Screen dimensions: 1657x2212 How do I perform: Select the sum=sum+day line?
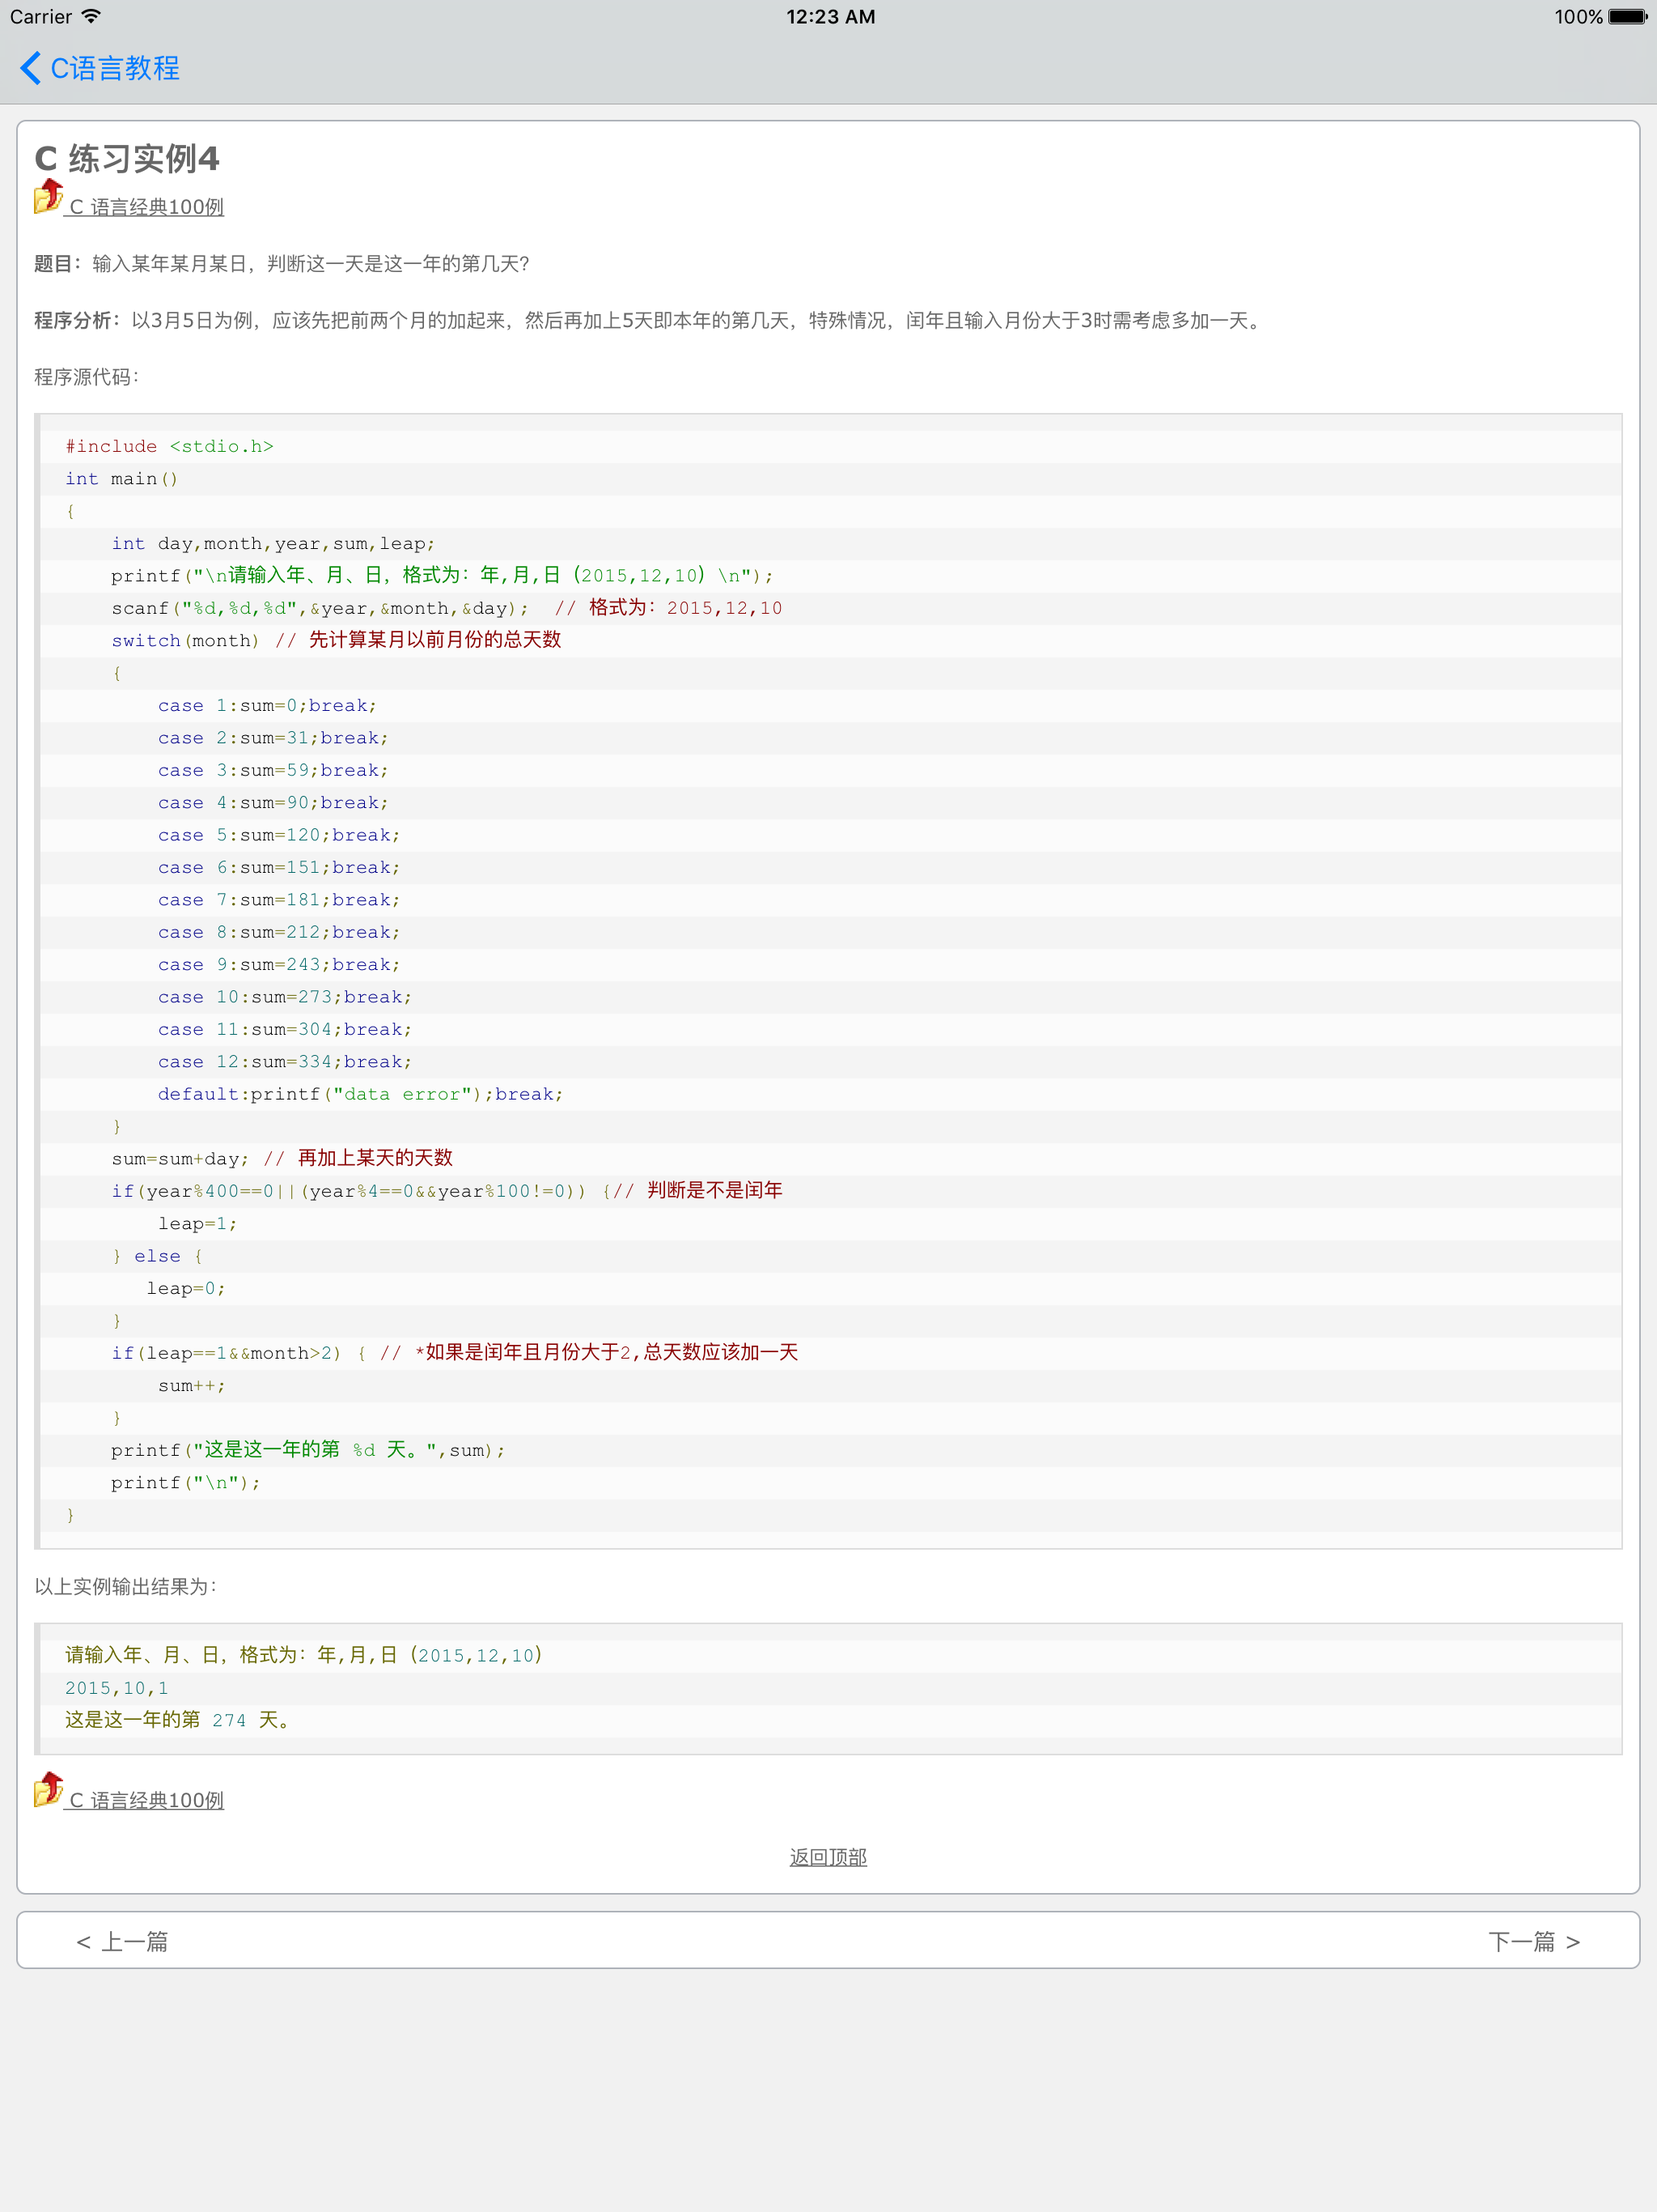pyautogui.click(x=282, y=1158)
